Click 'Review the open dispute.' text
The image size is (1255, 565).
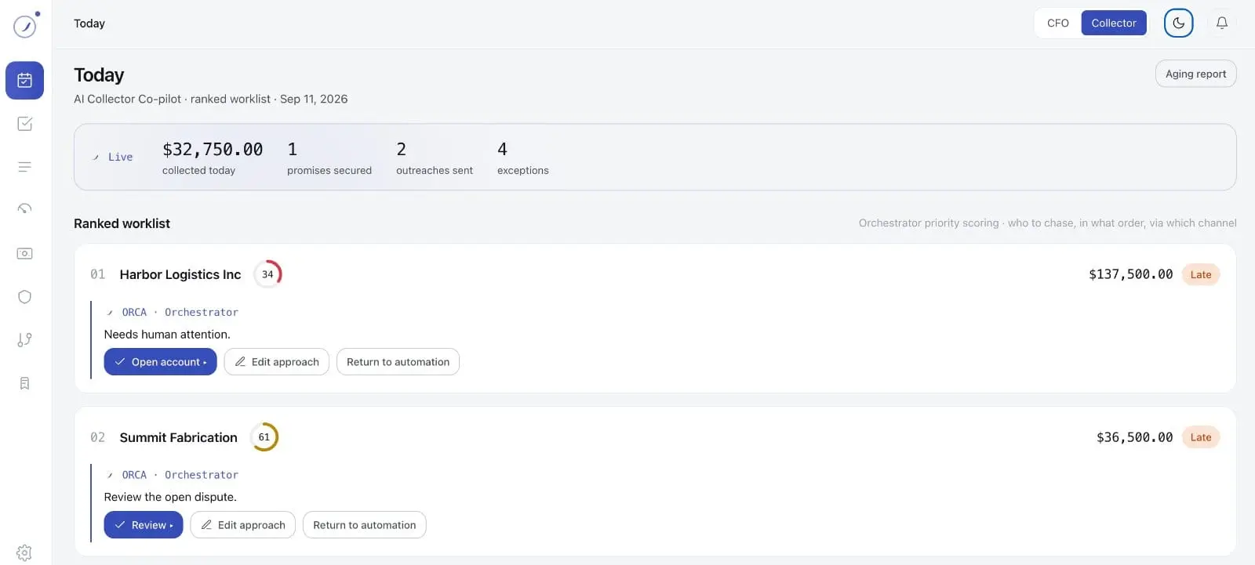click(170, 497)
